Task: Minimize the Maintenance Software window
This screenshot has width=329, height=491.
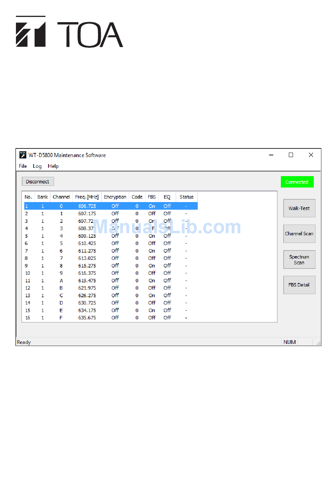Action: (x=271, y=155)
